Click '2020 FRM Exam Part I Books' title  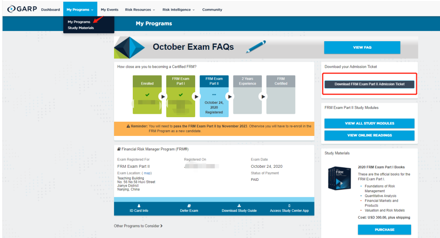pos(381,167)
